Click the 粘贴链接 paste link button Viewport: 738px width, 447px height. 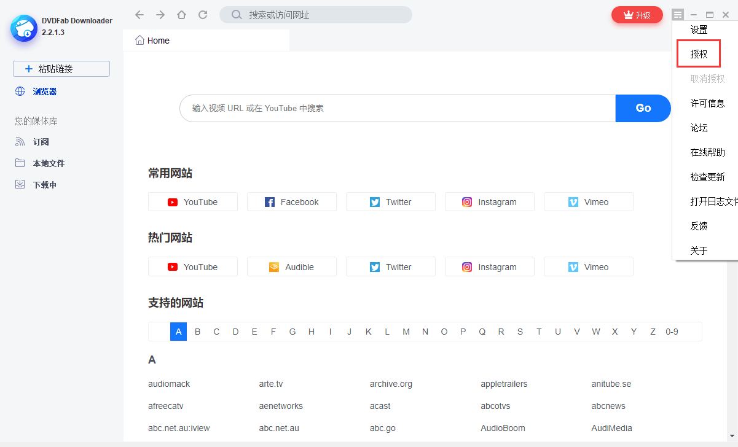pos(61,69)
